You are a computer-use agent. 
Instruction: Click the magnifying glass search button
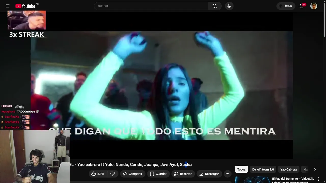point(215,6)
